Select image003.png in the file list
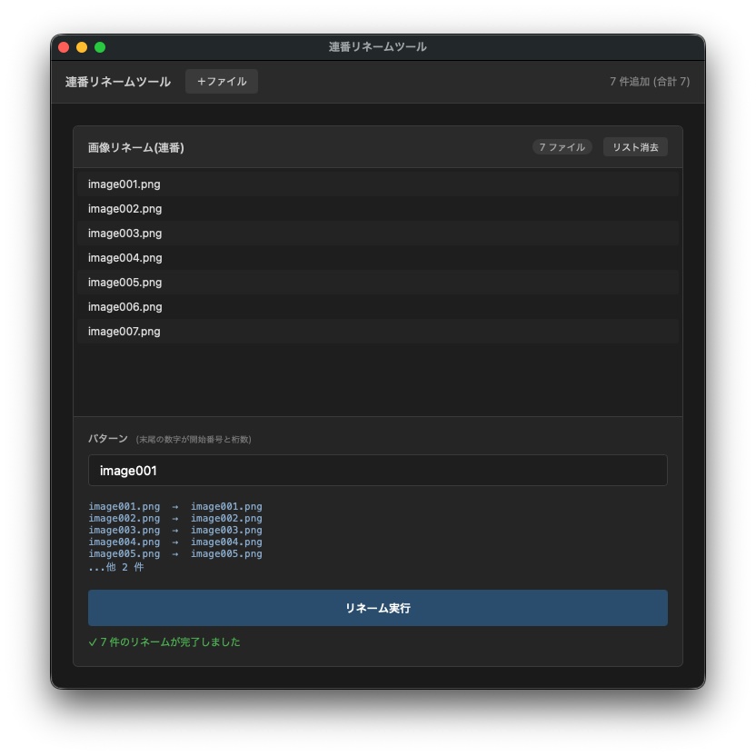Screen dimensions: 756x756 pos(377,234)
